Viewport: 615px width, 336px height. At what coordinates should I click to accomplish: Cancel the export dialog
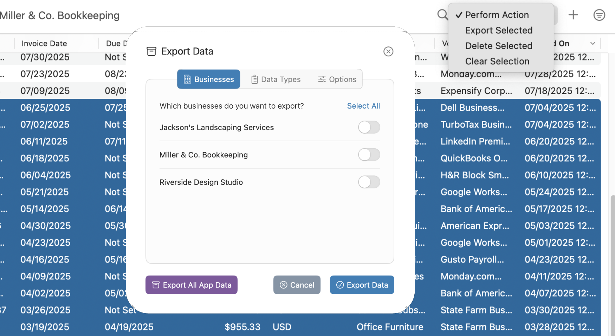(297, 285)
